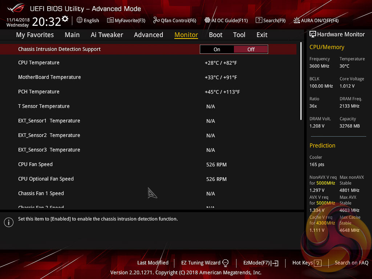The height and width of the screenshot is (279, 372).
Task: Turn Chassis Intrusion Detection On
Action: [217, 49]
